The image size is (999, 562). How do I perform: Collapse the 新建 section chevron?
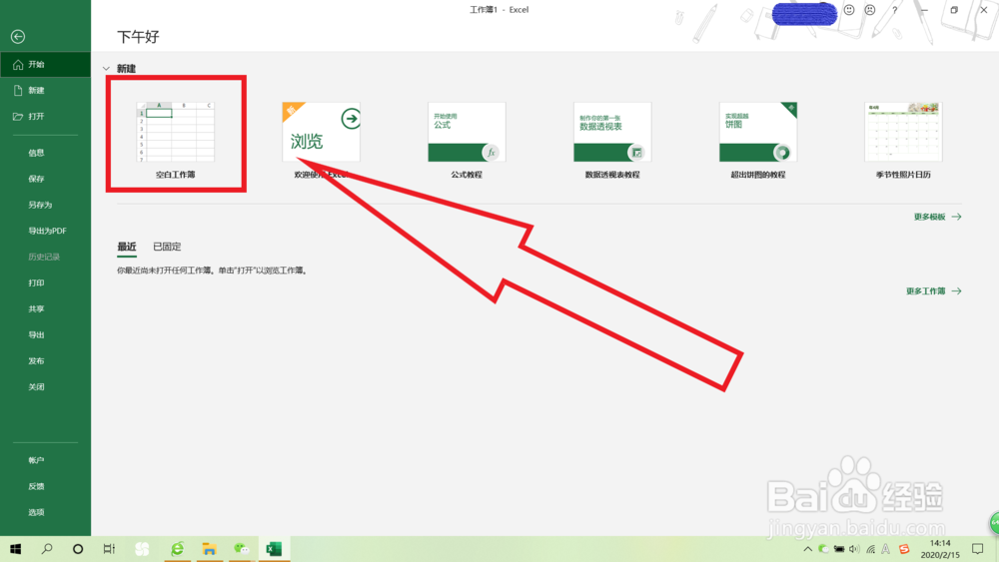[x=107, y=69]
